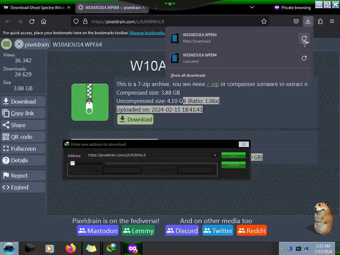Click Manage bookmarks link
The image size is (340, 255).
pyautogui.click(x=147, y=33)
